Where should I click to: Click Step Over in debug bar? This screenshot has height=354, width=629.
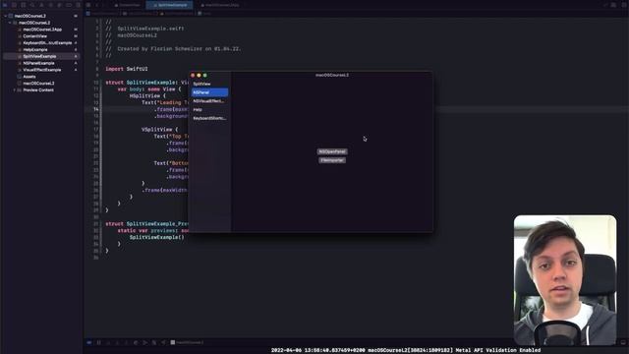click(x=108, y=342)
